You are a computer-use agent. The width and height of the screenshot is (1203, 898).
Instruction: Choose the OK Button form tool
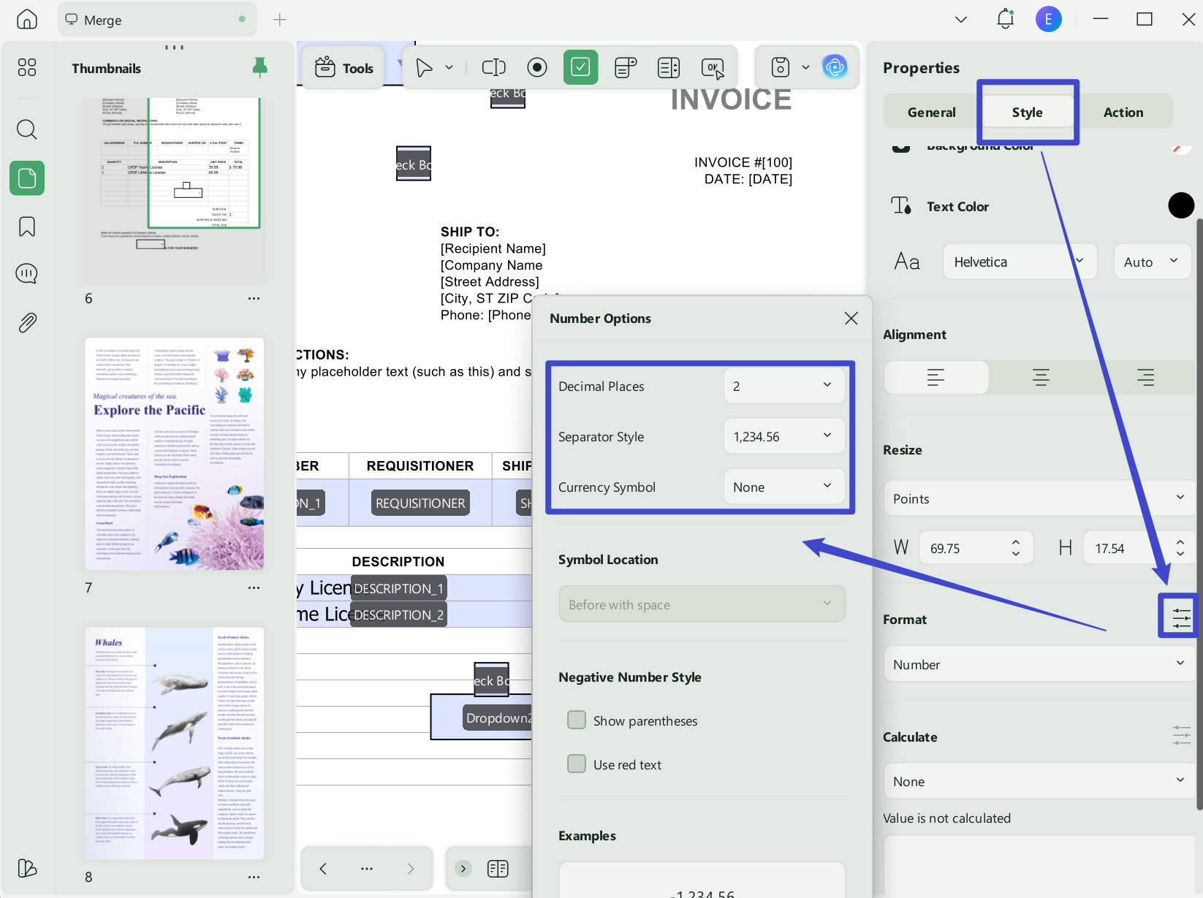click(713, 68)
